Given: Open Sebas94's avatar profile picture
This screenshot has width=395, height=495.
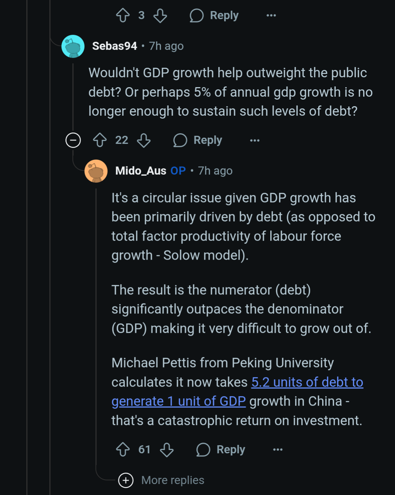Looking at the screenshot, I should coord(73,46).
